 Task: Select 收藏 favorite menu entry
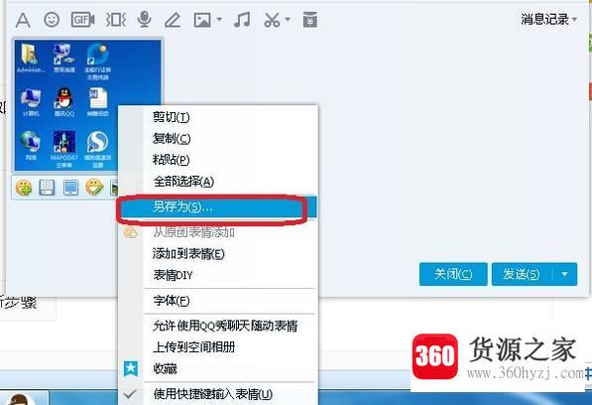tap(217, 368)
